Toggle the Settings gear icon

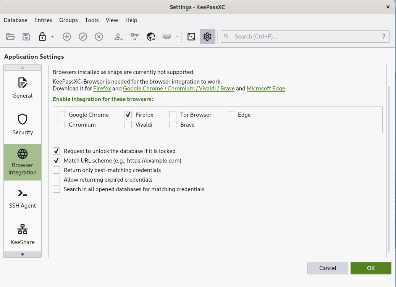(x=207, y=37)
